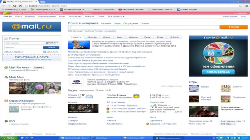Click the weather cloud icon
This screenshot has width=250, height=140.
89,96
